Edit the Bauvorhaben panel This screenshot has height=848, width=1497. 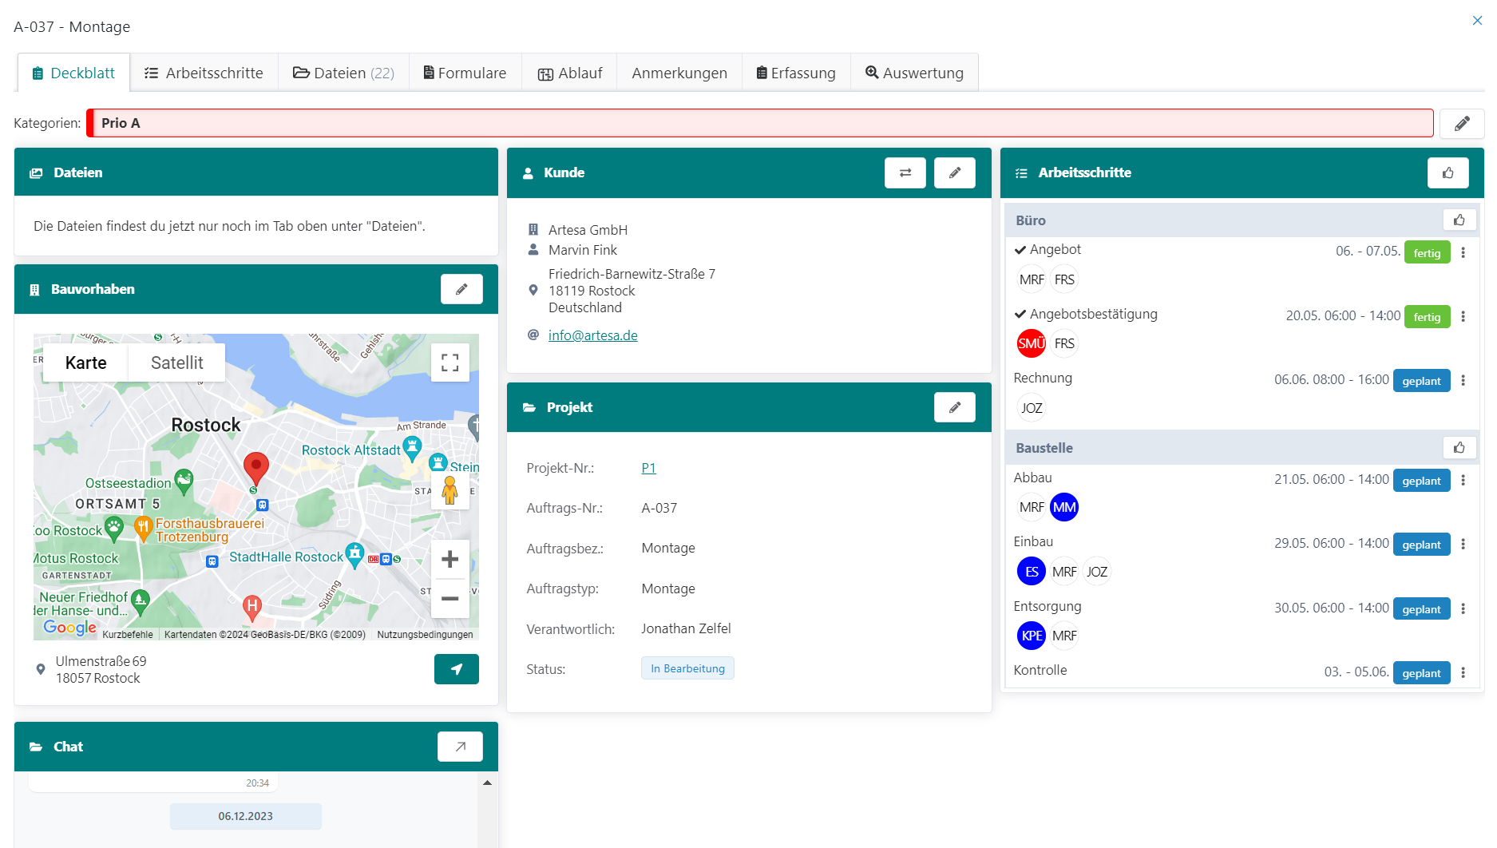[461, 289]
